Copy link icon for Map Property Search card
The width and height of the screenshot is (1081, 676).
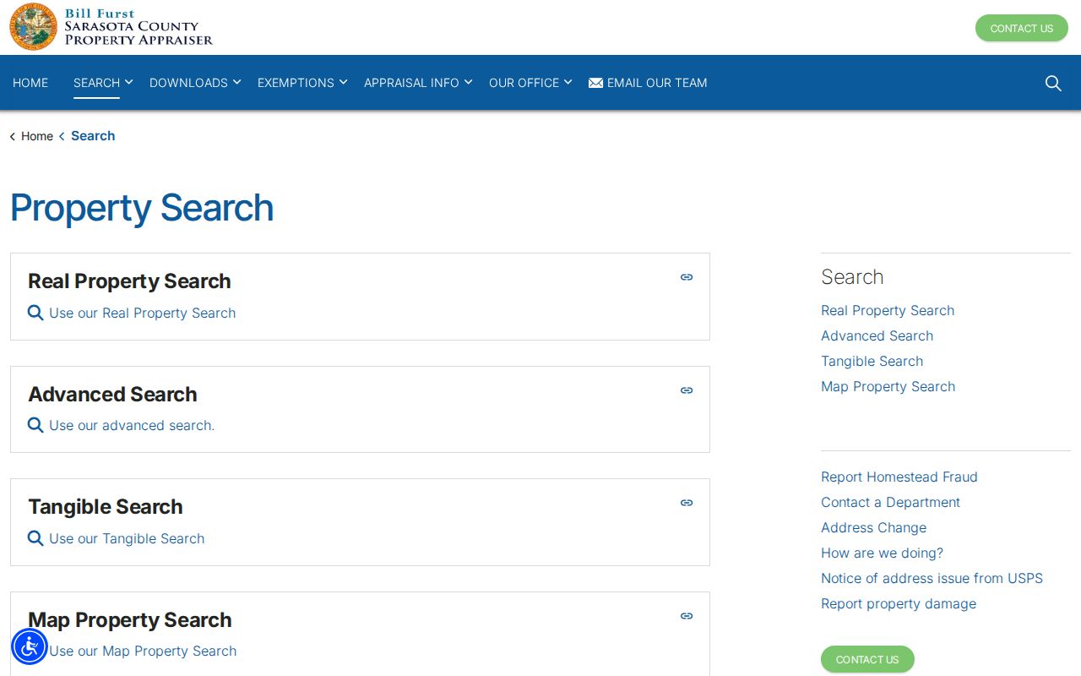point(687,616)
